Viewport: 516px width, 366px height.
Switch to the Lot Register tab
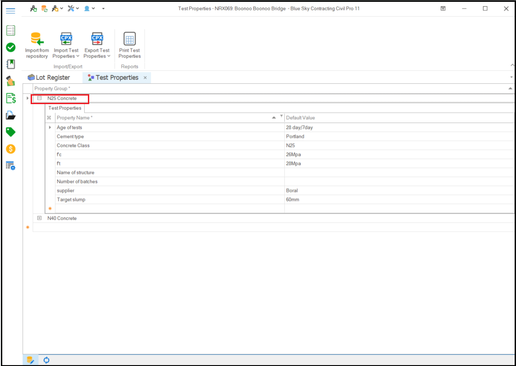pyautogui.click(x=49, y=78)
